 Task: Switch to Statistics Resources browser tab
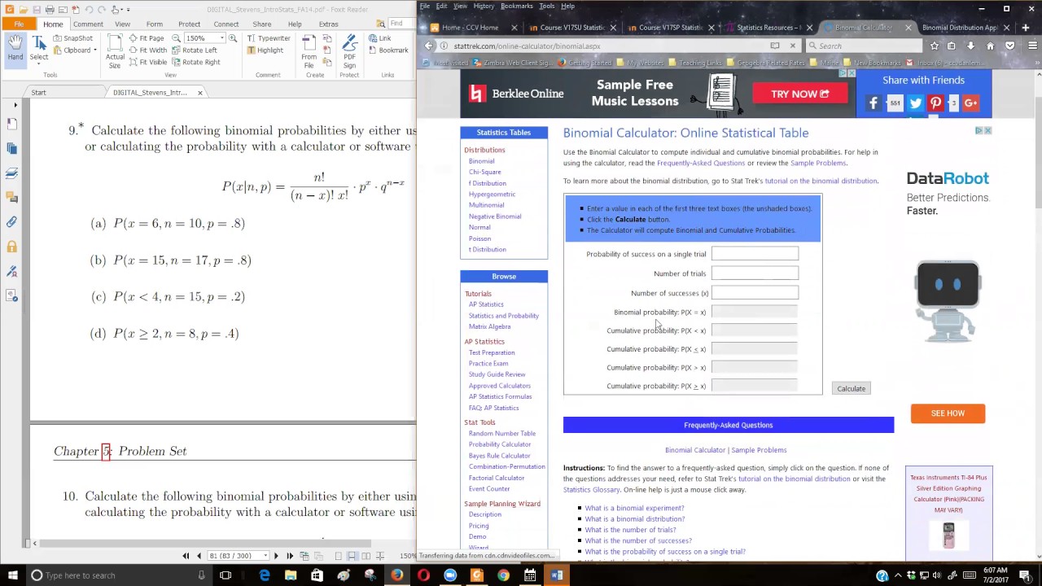(x=768, y=28)
